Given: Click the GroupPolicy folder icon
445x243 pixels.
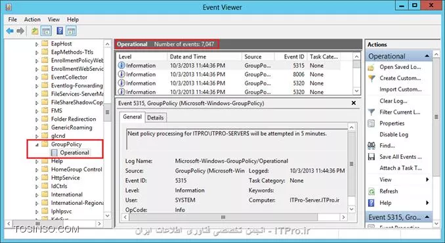Looking at the screenshot, I should pyautogui.click(x=45, y=144).
